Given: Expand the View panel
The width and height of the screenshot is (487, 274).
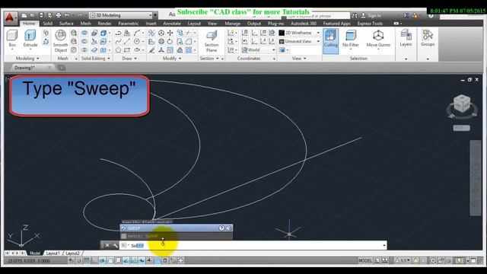Looking at the screenshot, I should [x=299, y=59].
